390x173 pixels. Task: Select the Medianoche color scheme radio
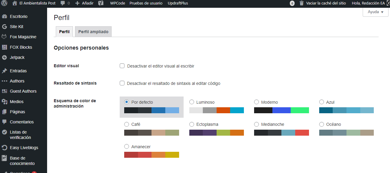[256, 124]
